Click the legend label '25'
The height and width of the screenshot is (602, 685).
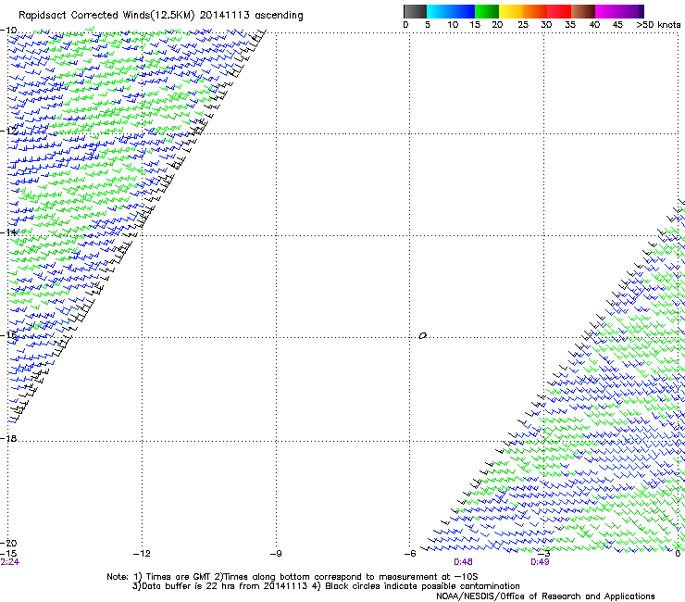pos(523,25)
